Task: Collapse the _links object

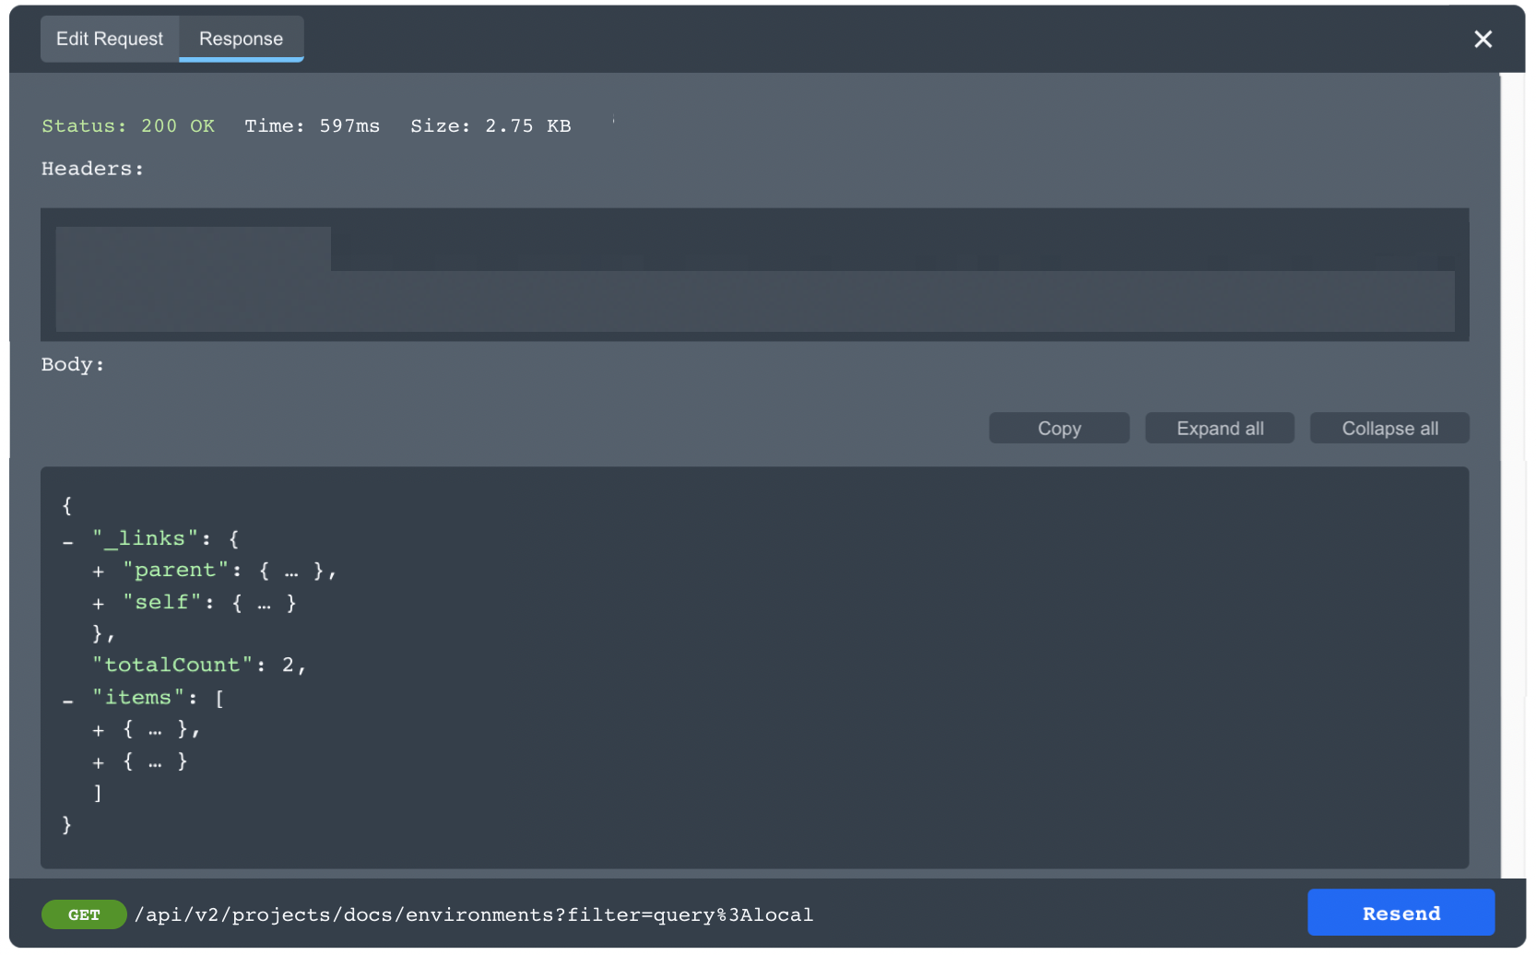Action: pyautogui.click(x=66, y=539)
